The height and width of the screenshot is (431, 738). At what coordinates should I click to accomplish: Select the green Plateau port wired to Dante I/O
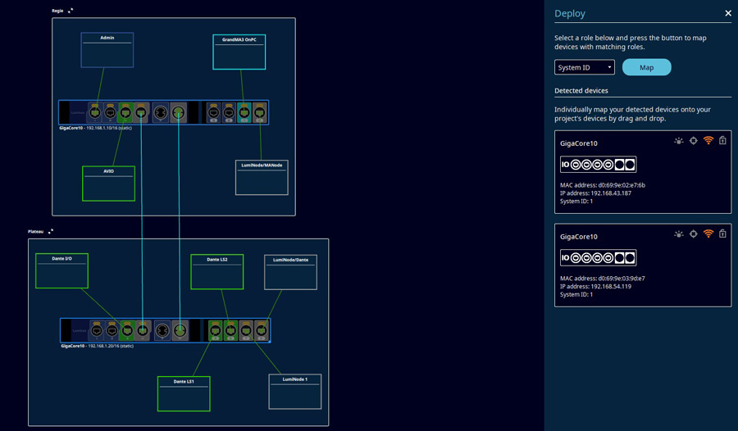[127, 331]
